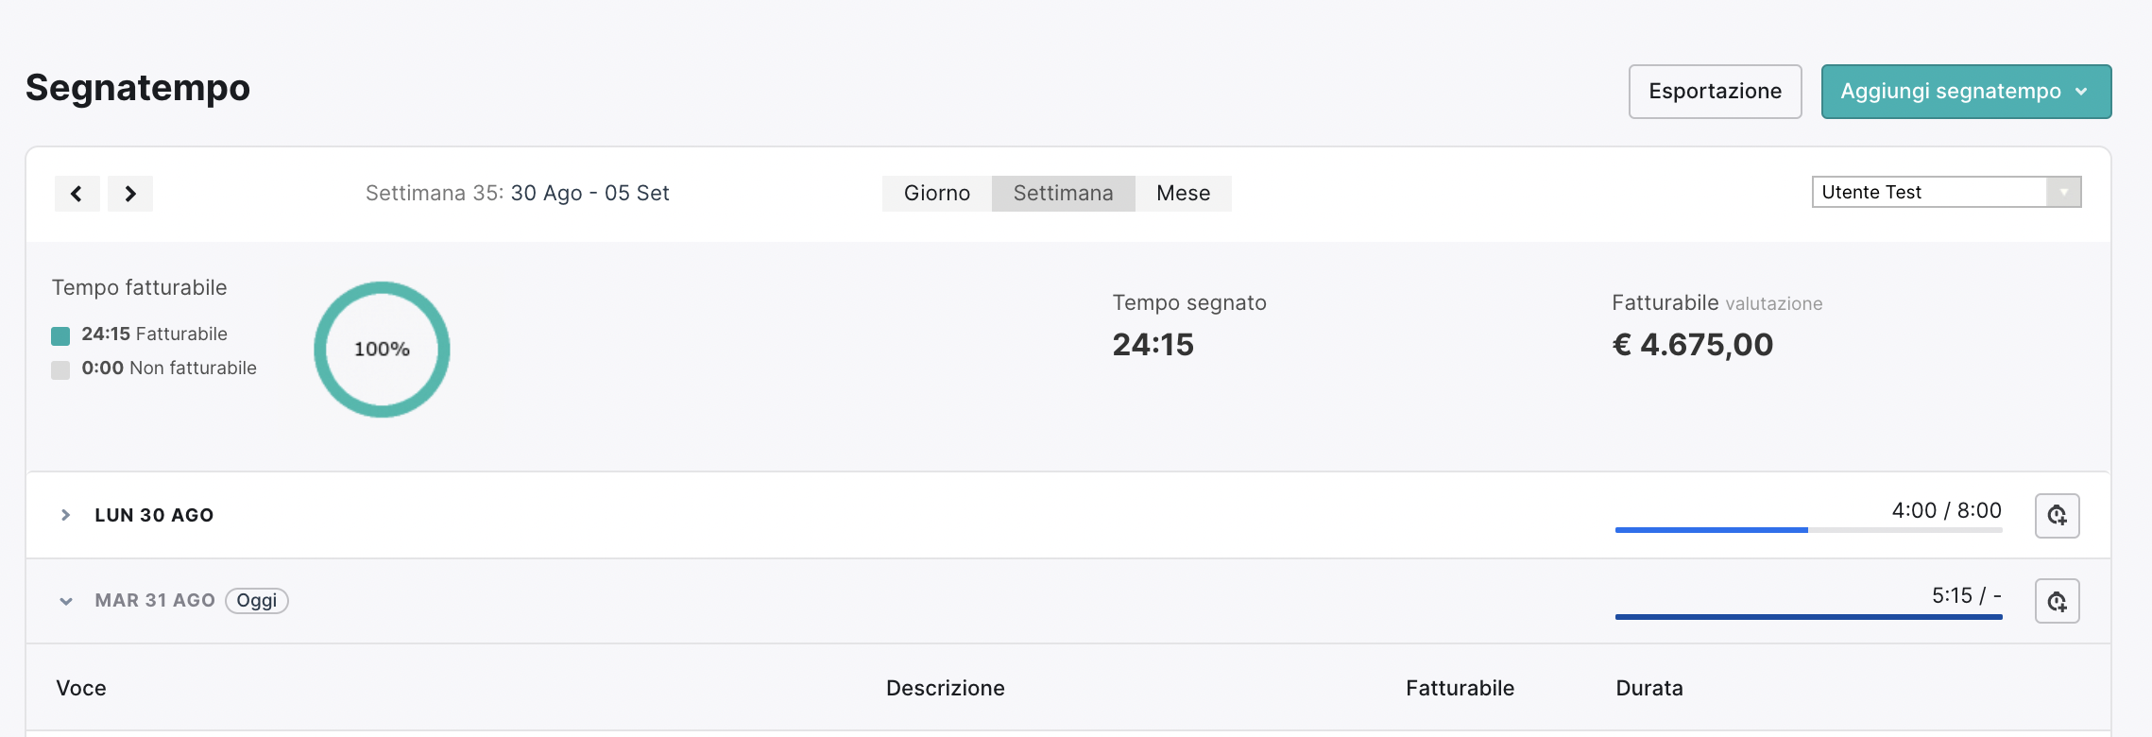Click the LUN 30 AGO progress bar
This screenshot has height=737, width=2152.
pyautogui.click(x=1808, y=530)
